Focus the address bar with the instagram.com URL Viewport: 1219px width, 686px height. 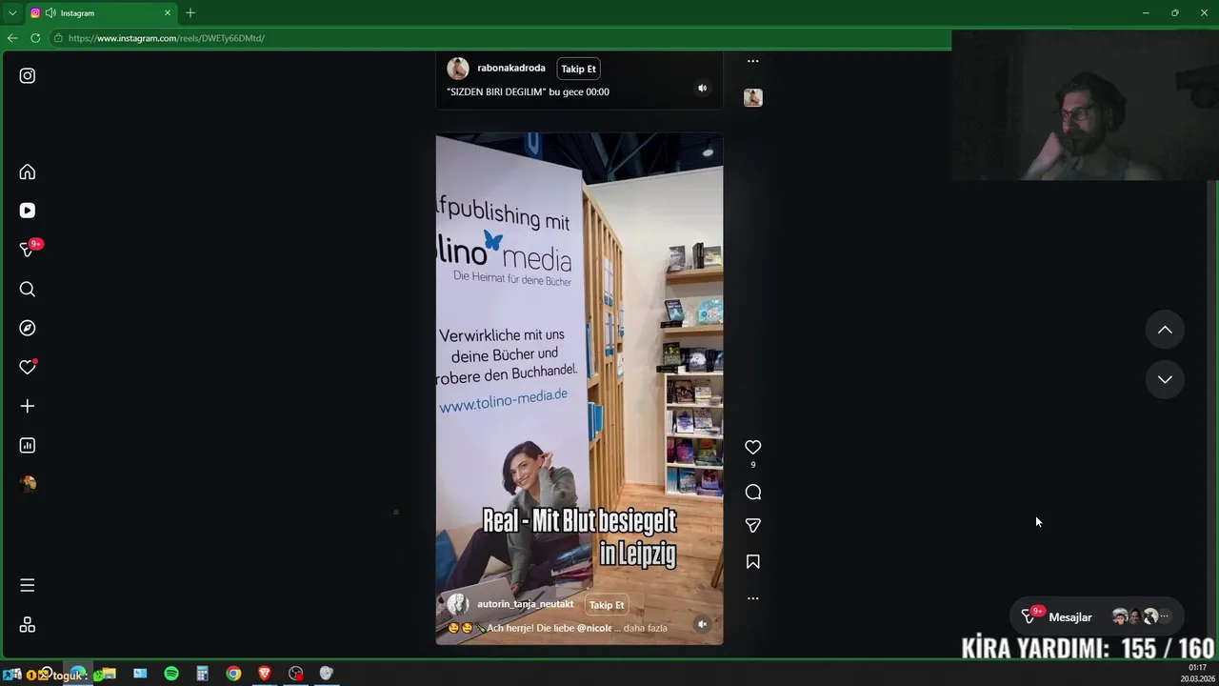point(500,38)
